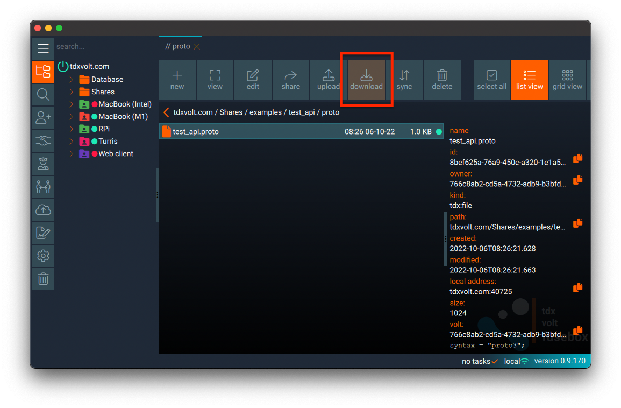Click the new toolbar button
Image resolution: width=621 pixels, height=408 pixels.
(177, 80)
